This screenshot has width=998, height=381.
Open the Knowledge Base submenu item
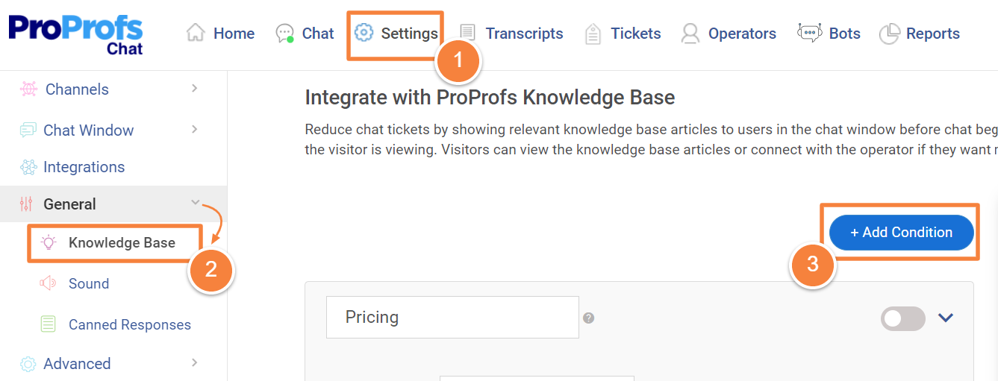[122, 243]
